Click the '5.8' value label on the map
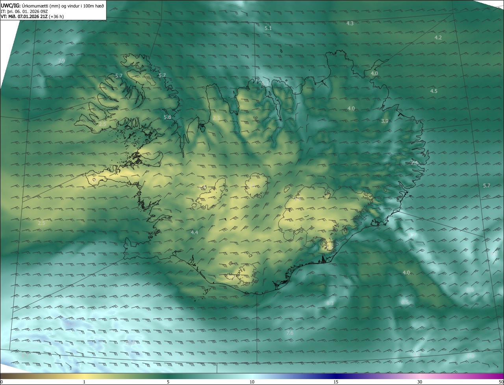This screenshot has height=385, width=504. 167,117
